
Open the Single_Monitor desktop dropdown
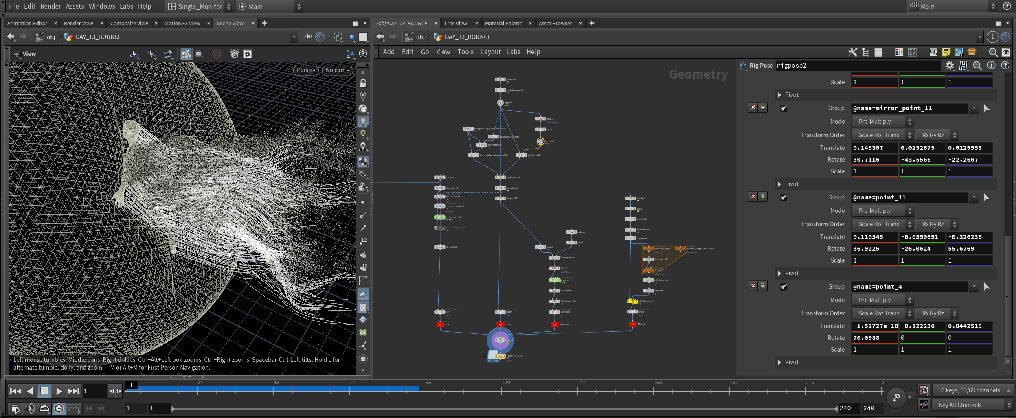(200, 7)
